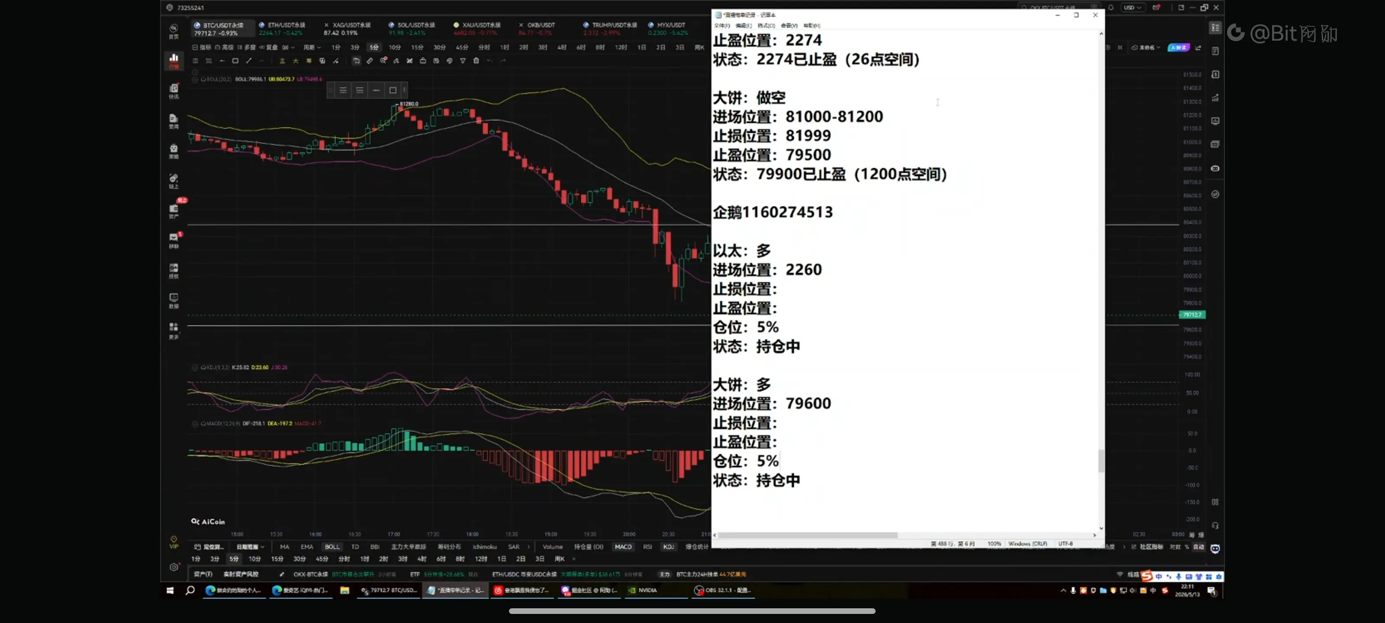Toggle MA indicator in bottom bar
This screenshot has height=623, width=1385.
284,547
